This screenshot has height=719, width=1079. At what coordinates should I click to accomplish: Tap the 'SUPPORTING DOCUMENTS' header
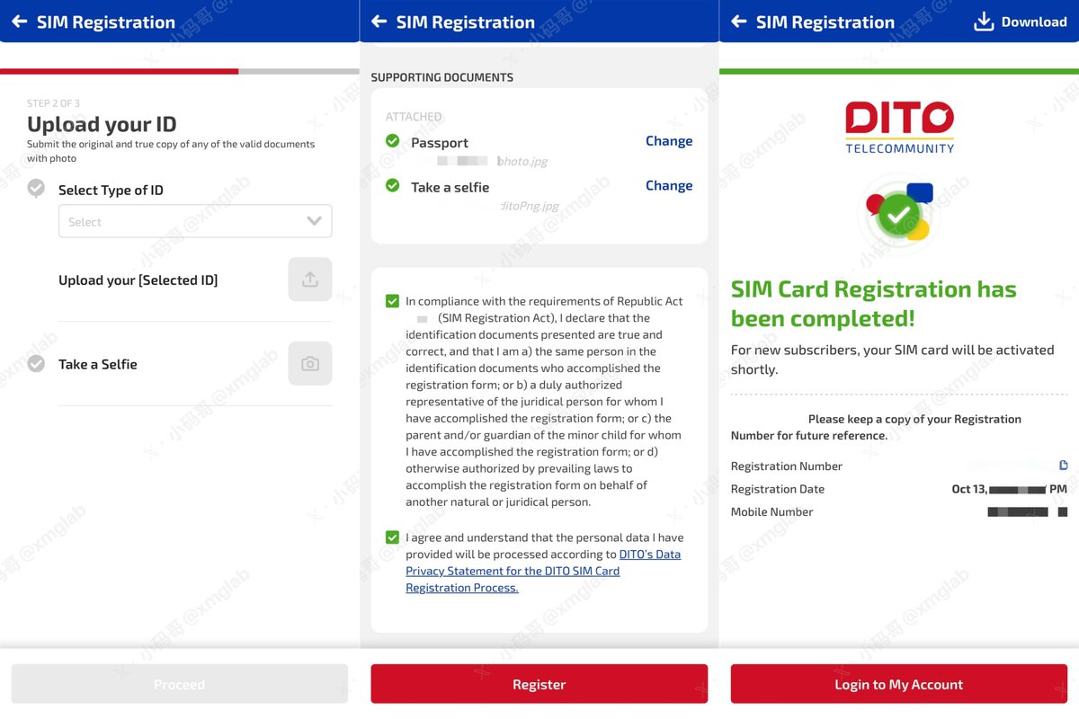coord(442,77)
